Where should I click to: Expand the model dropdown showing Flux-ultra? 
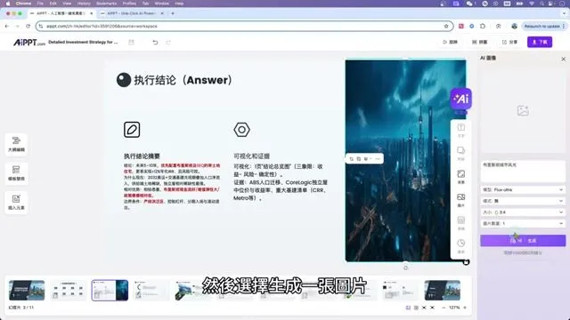tap(523, 189)
